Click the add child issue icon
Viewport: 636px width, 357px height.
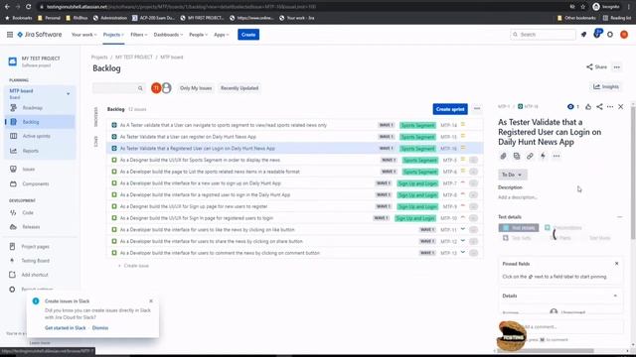click(x=517, y=156)
